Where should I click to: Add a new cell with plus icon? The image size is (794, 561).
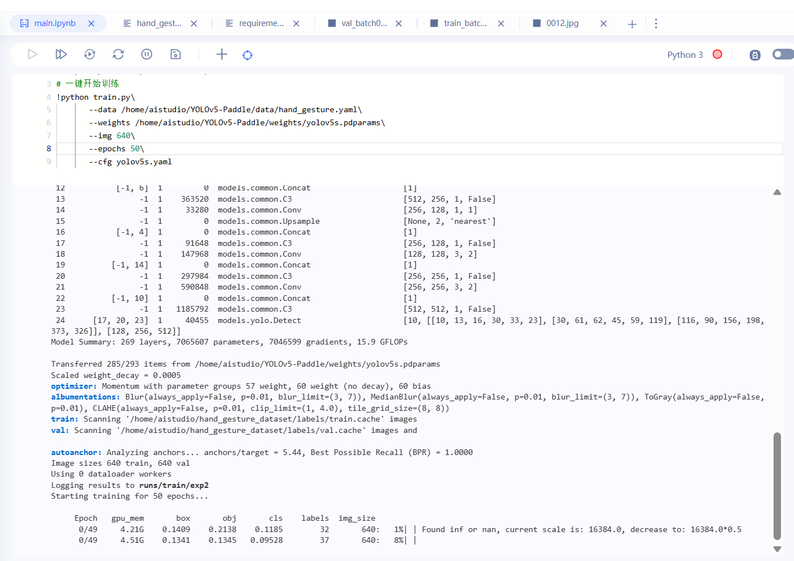coord(222,54)
